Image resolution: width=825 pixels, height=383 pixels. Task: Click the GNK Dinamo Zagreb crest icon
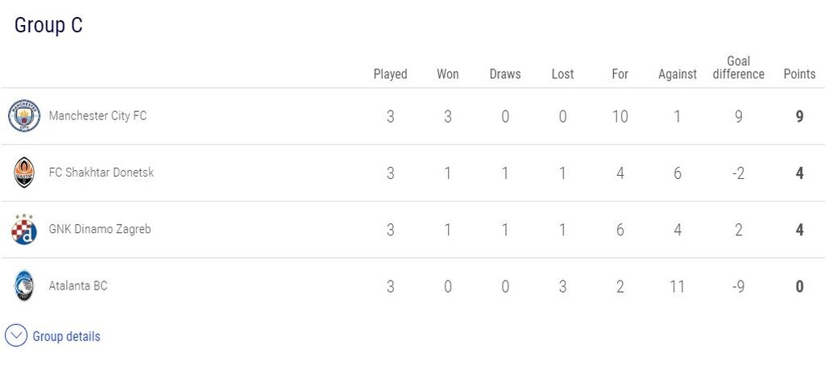pos(24,230)
